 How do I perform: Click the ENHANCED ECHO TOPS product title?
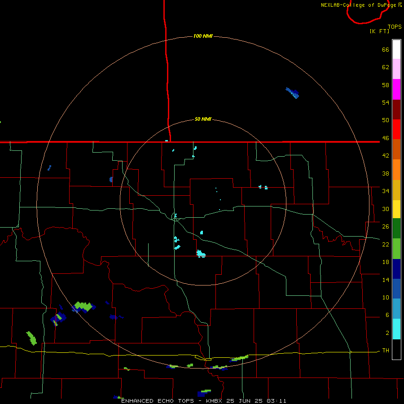(158, 401)
